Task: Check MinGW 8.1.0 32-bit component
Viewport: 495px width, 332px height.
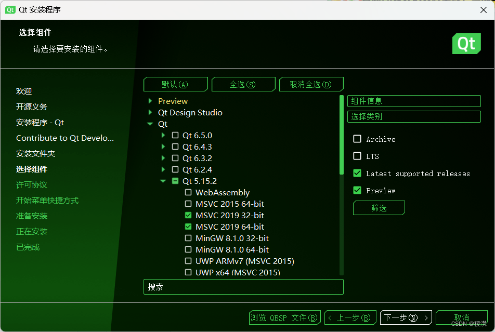Action: pos(188,237)
